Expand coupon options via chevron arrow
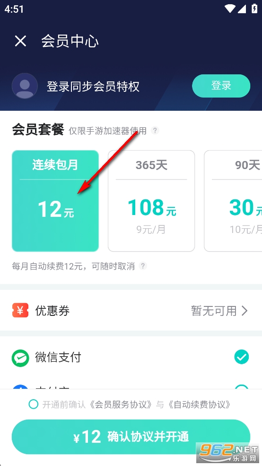 [x=245, y=311]
